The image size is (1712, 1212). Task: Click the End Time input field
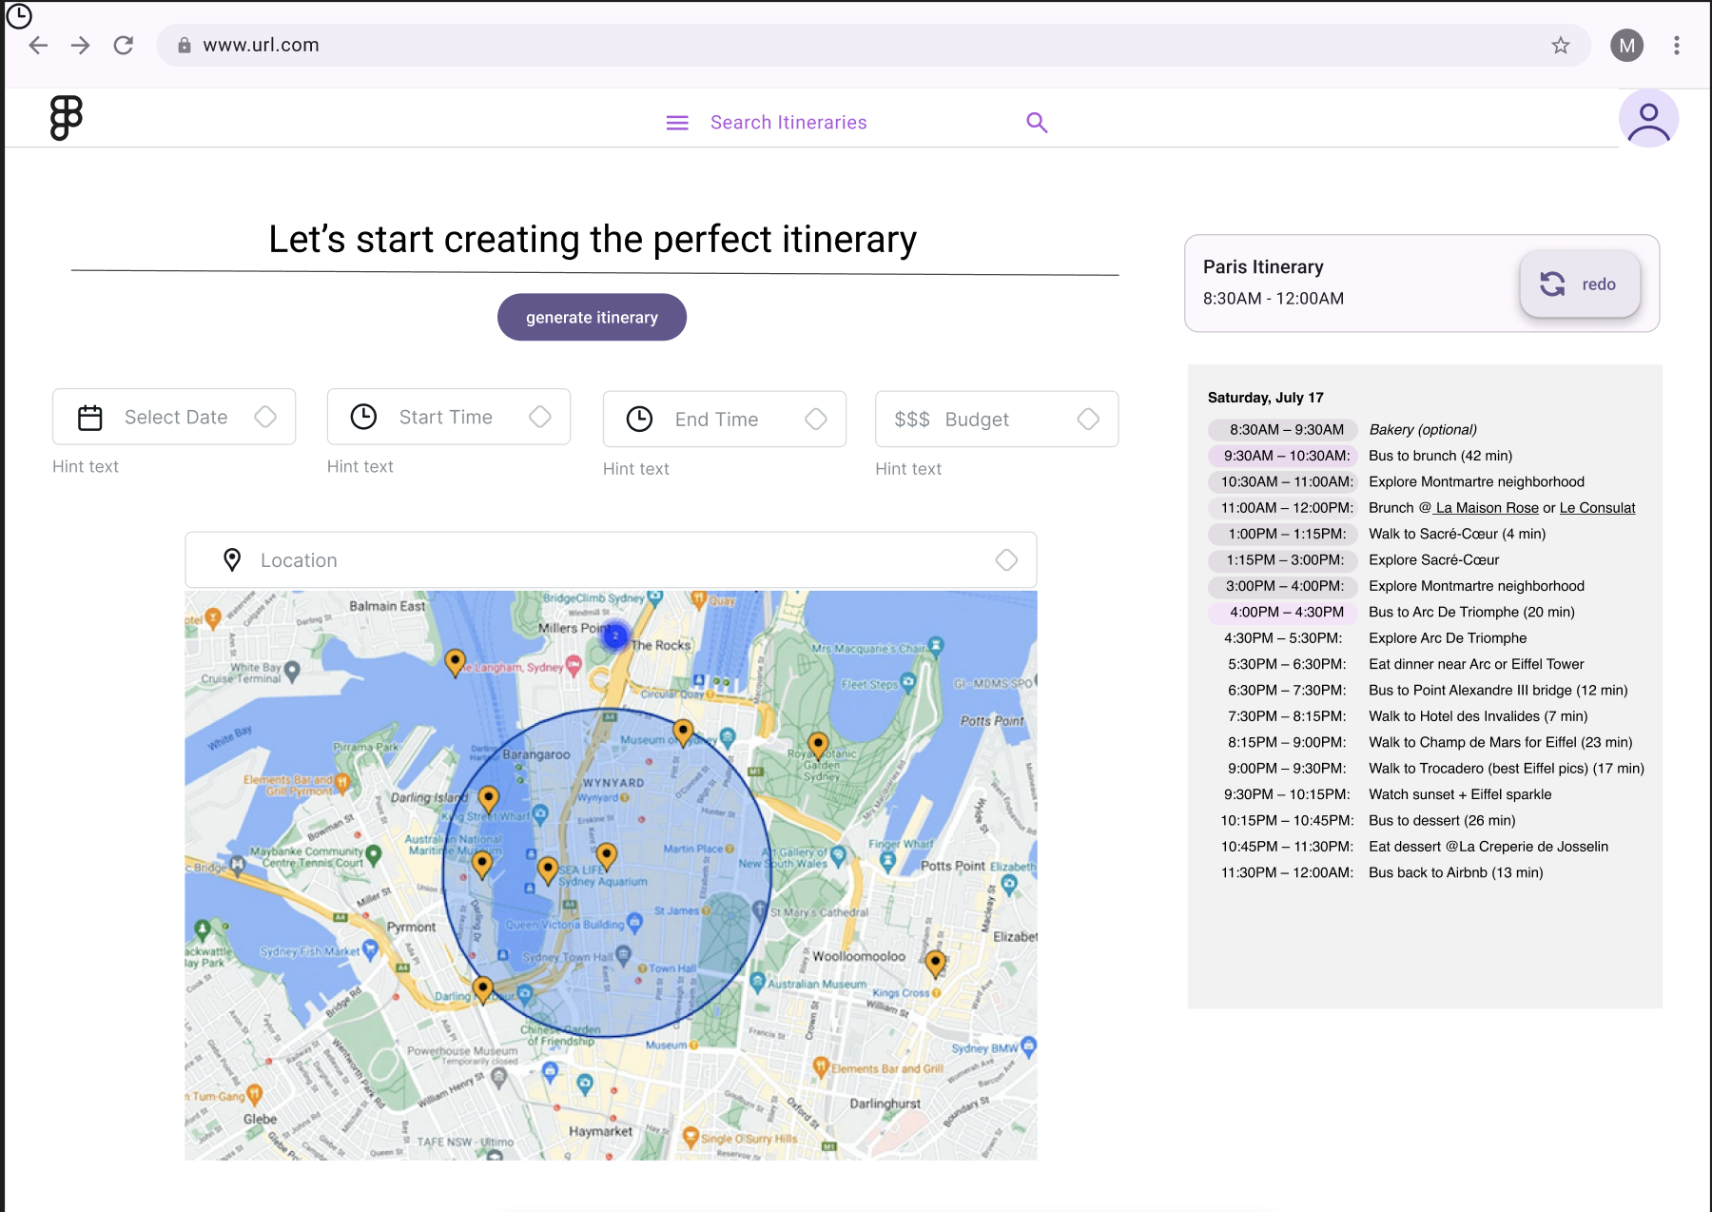coord(725,419)
